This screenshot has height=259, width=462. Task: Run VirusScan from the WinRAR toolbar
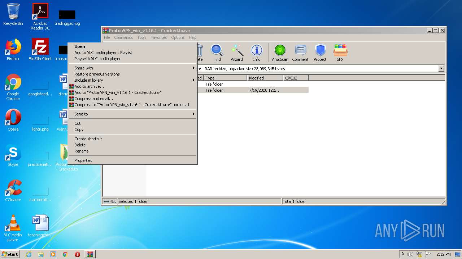coord(280,53)
